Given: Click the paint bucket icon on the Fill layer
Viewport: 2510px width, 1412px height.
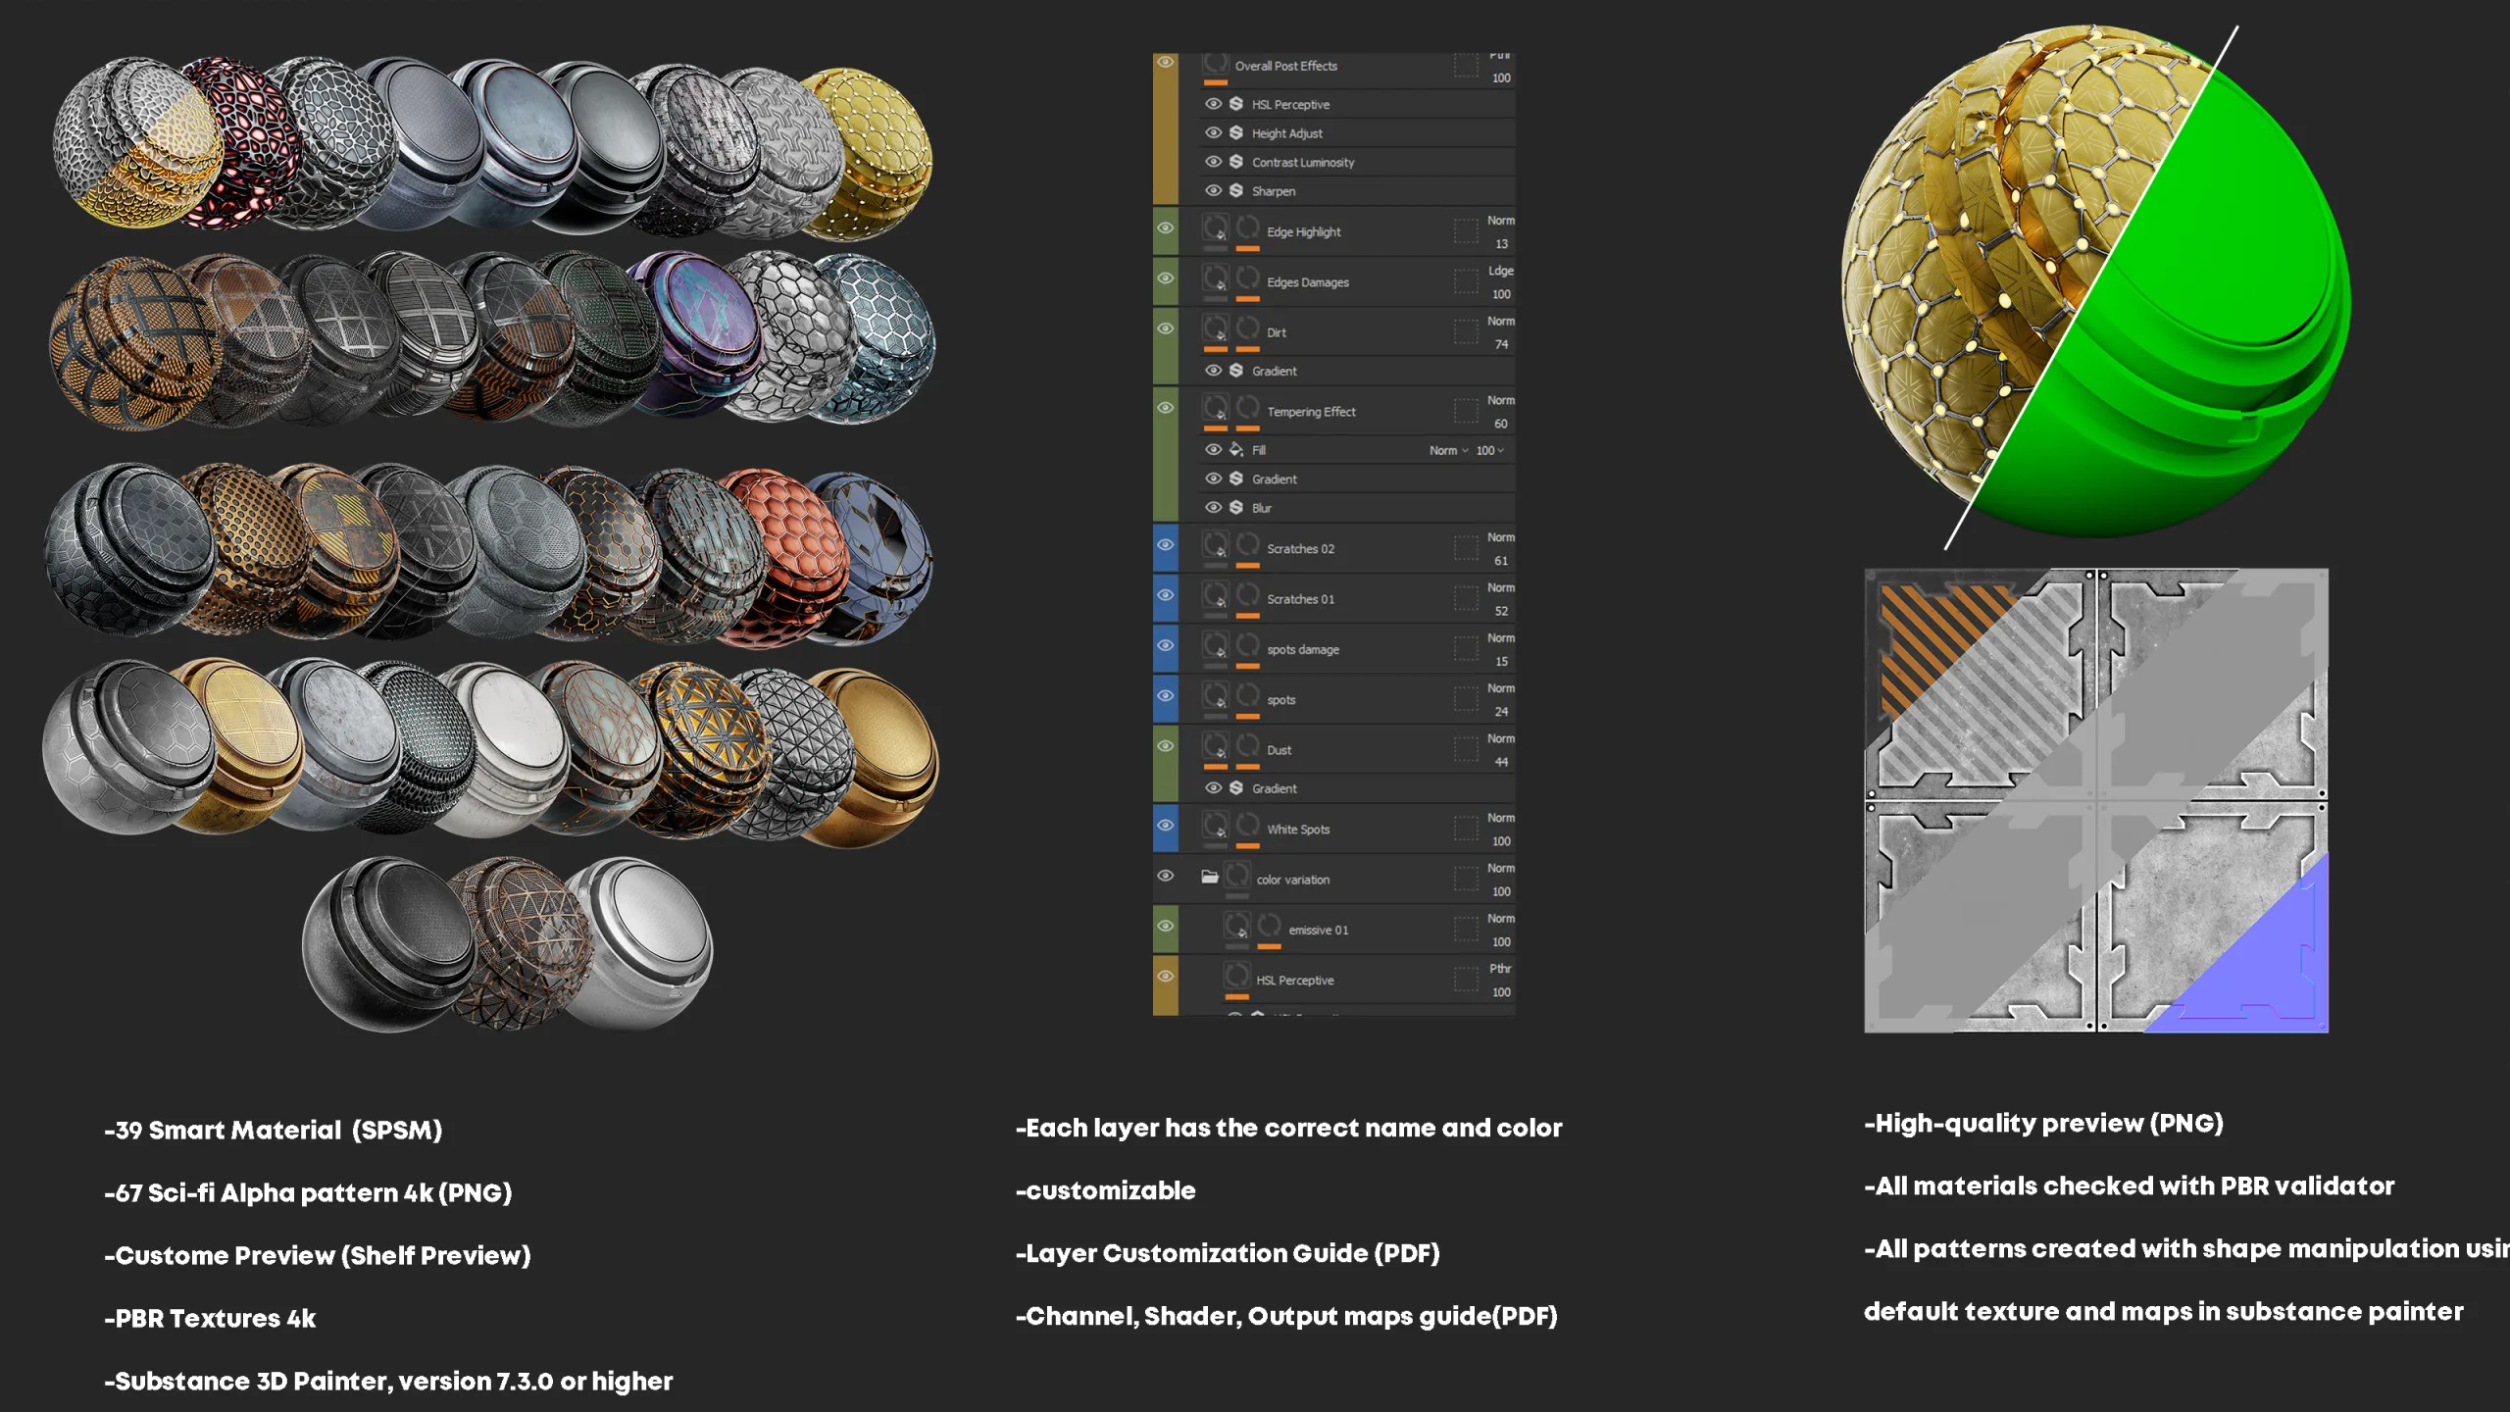Looking at the screenshot, I should [x=1235, y=450].
